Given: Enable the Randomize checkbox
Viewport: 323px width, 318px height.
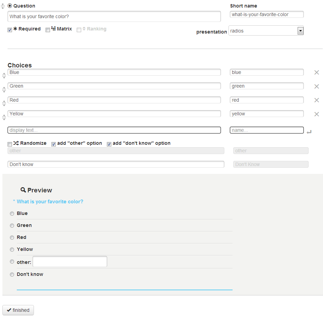Looking at the screenshot, I should (x=10, y=144).
